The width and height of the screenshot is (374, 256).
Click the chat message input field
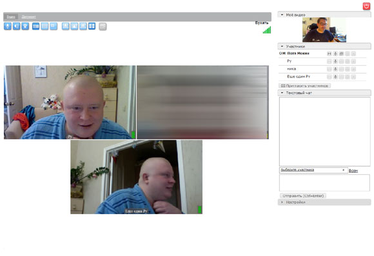pyautogui.click(x=324, y=182)
